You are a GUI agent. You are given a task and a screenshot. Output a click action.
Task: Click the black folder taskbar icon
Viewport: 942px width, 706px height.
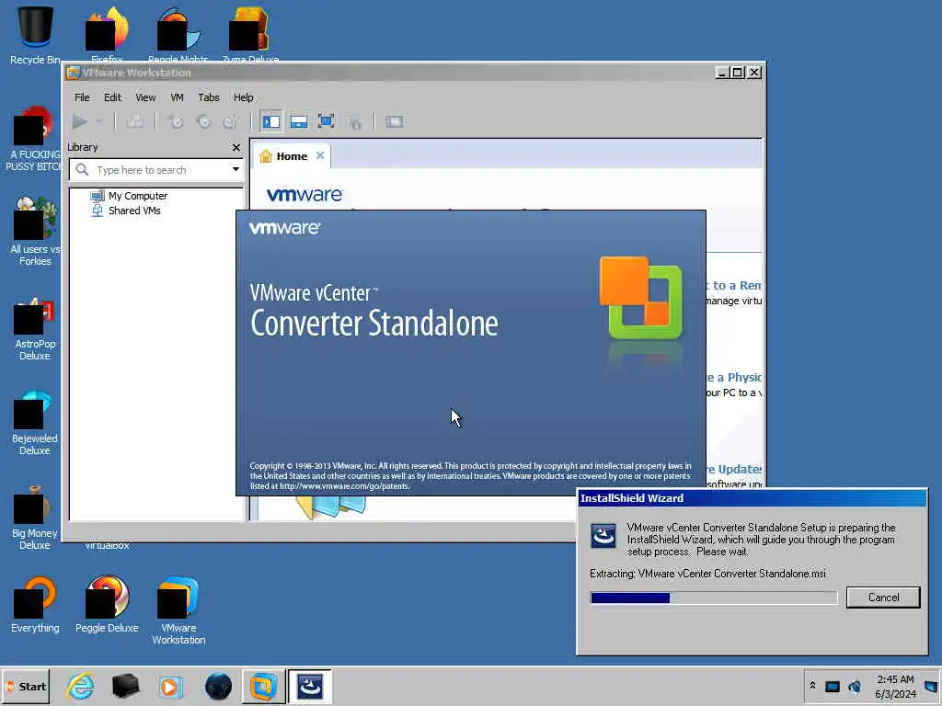[x=125, y=686]
